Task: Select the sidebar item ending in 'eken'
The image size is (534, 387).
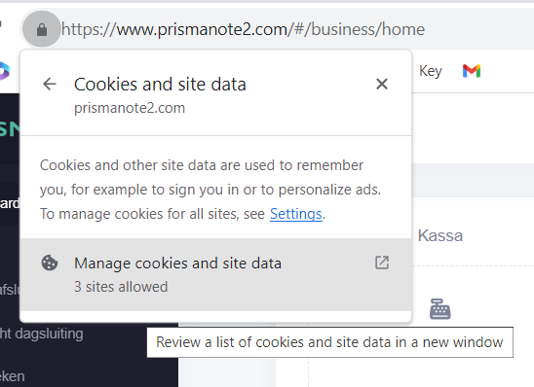Action: [13, 376]
